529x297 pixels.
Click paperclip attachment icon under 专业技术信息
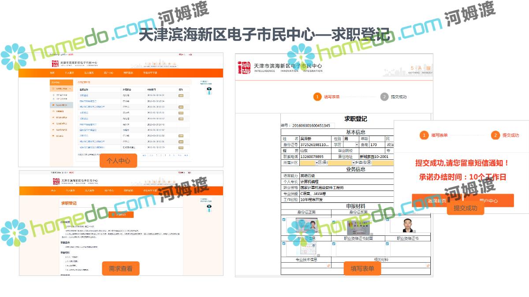click(x=328, y=266)
